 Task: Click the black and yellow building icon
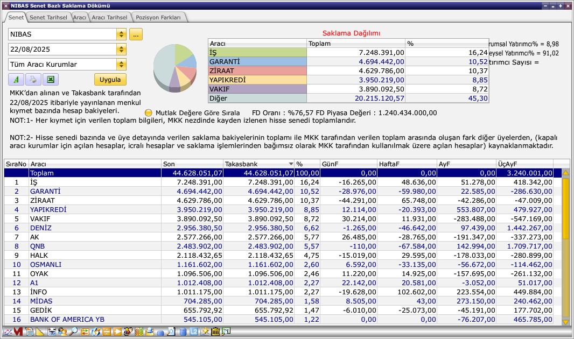coord(215,331)
